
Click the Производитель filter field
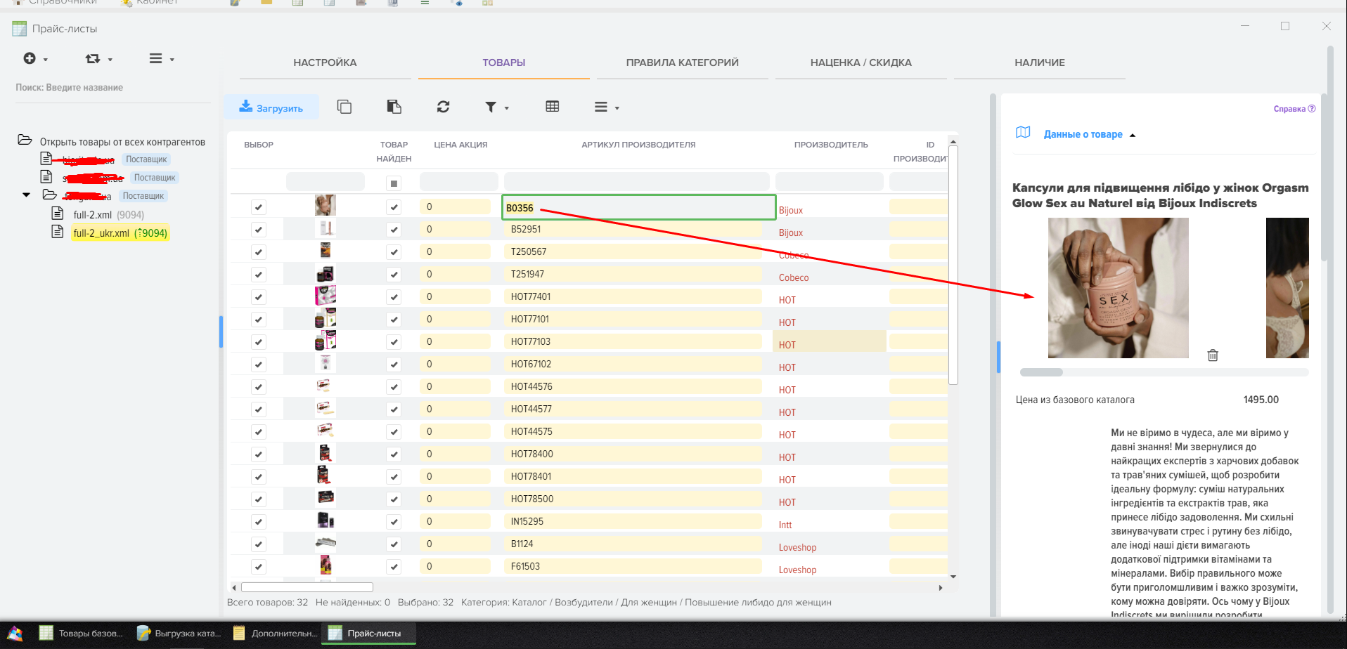829,182
